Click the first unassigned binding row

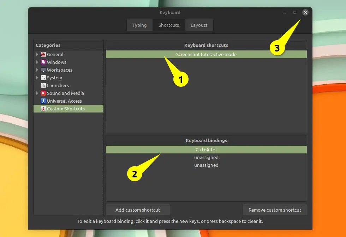(206, 157)
